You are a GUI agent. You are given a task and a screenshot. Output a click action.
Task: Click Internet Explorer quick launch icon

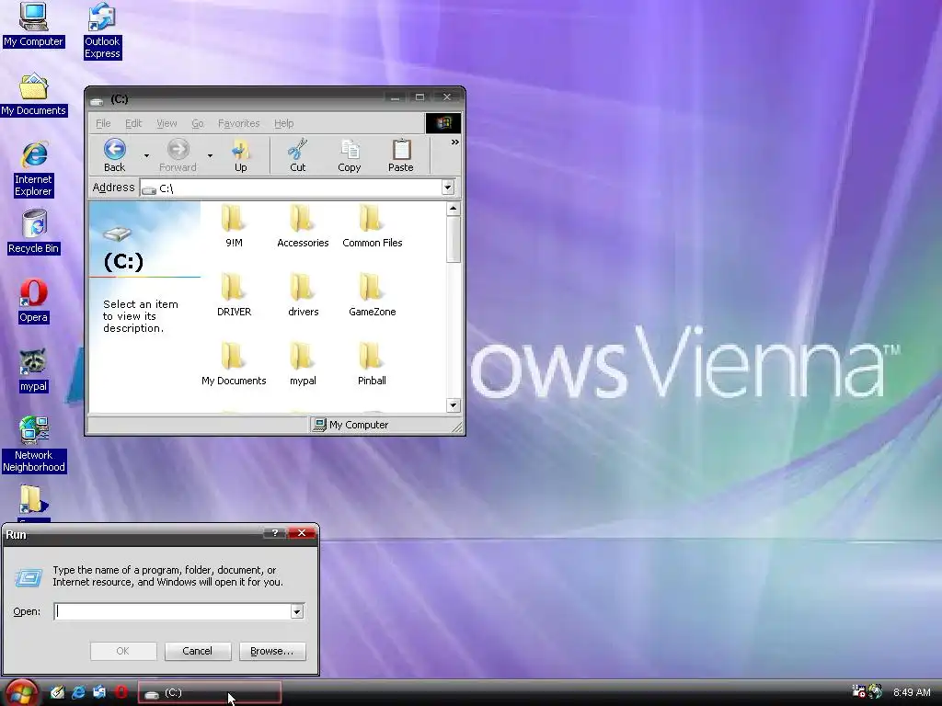pos(79,692)
